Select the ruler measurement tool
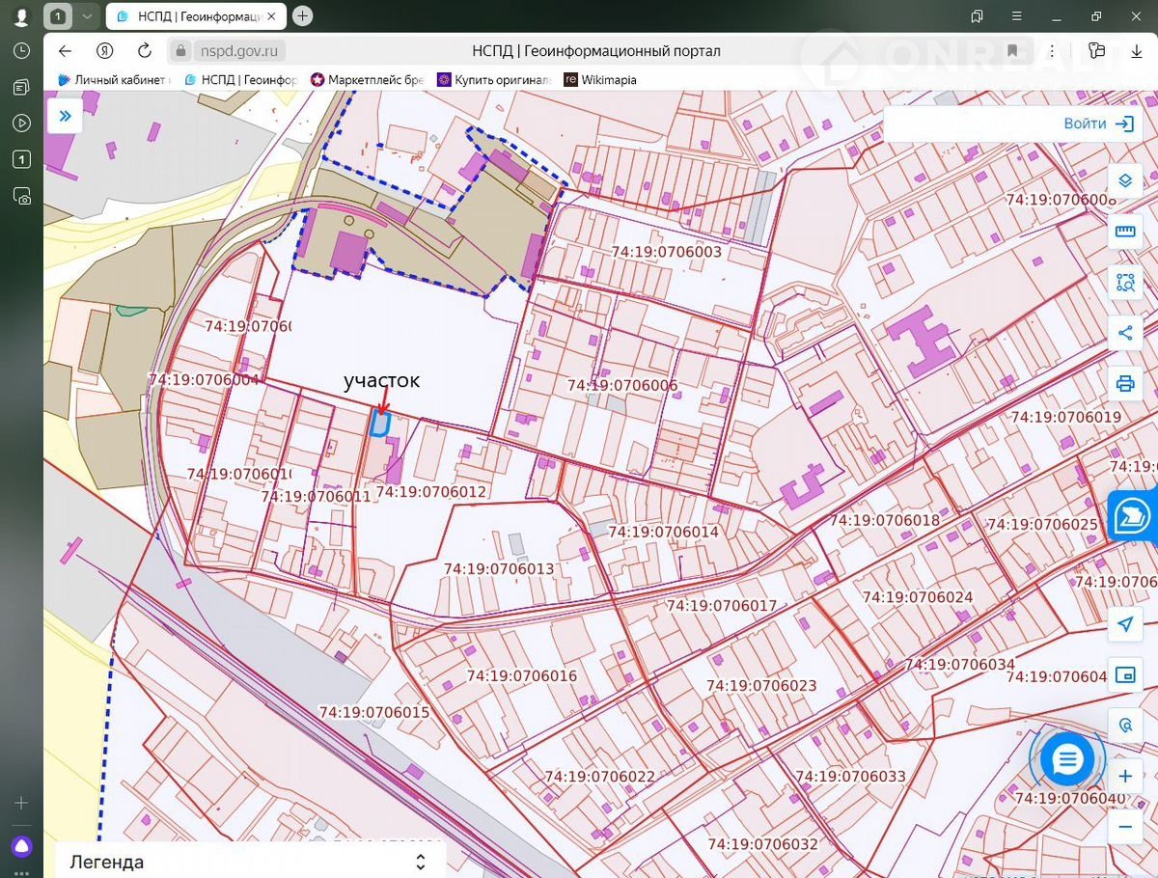The image size is (1158, 878). (x=1124, y=232)
